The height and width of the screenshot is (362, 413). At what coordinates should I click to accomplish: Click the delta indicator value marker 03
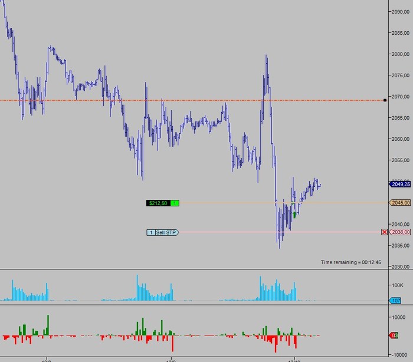(x=394, y=335)
